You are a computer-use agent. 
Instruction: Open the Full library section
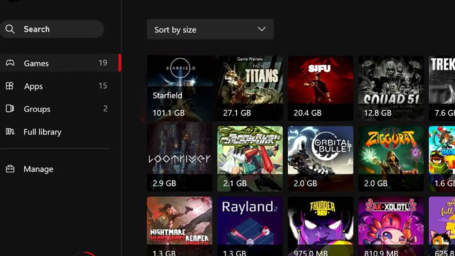point(42,132)
